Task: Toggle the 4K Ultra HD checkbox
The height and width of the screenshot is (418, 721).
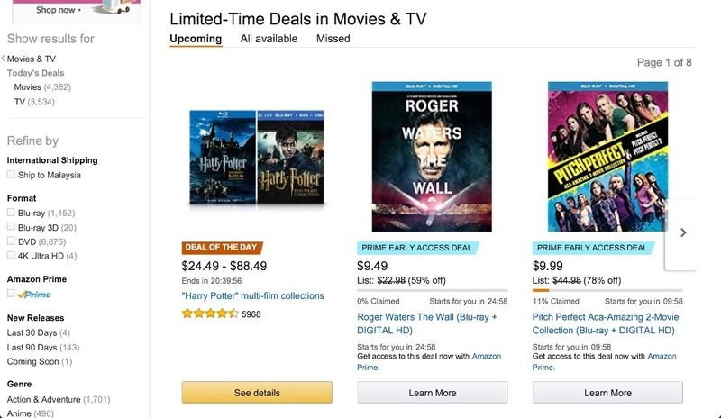Action: [11, 256]
